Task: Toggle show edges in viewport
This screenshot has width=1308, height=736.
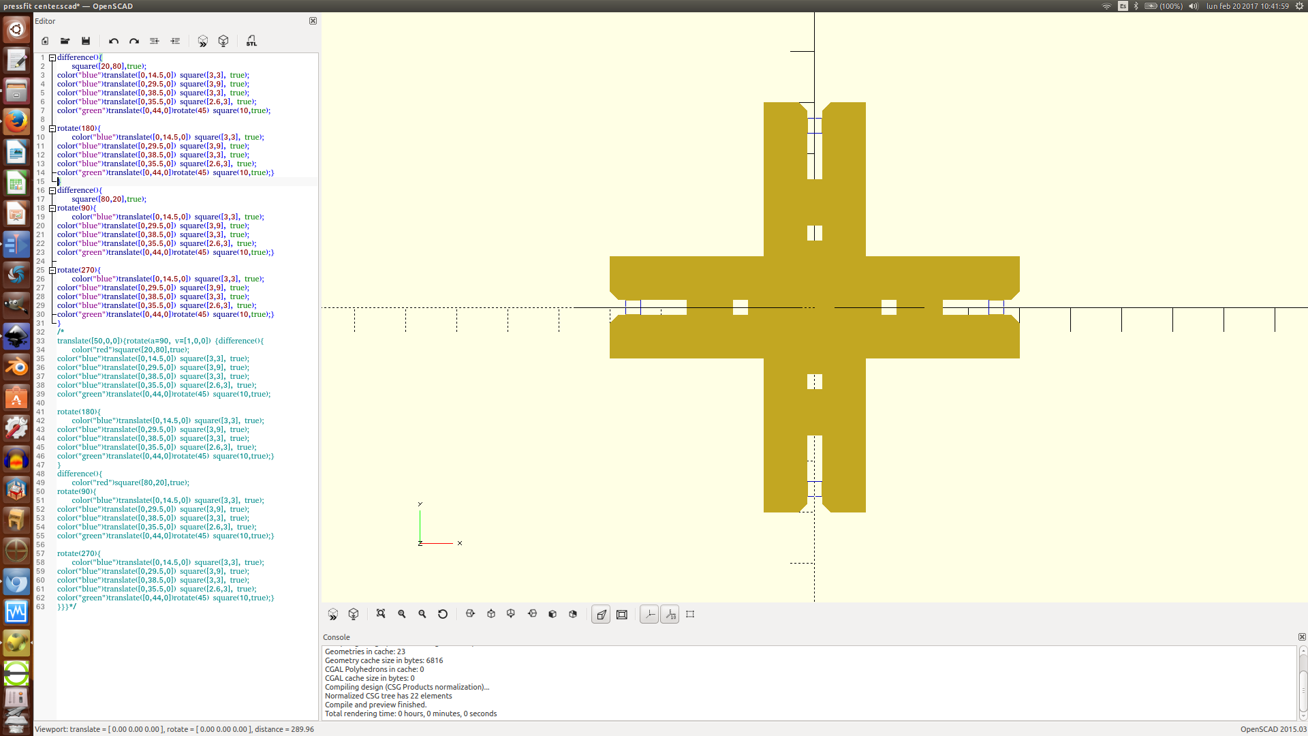Action: 690,614
